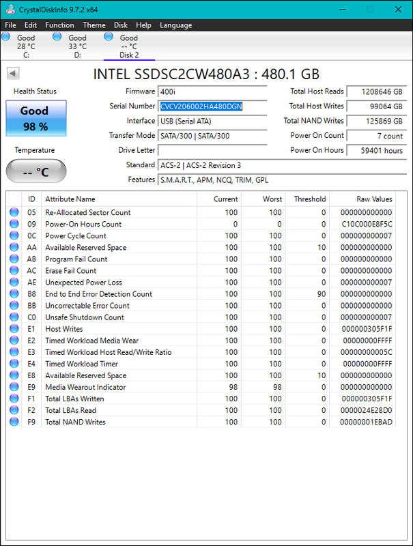The height and width of the screenshot is (546, 413).
Task: Click the Unsafe Shutdown Count attribute name
Action: (84, 317)
